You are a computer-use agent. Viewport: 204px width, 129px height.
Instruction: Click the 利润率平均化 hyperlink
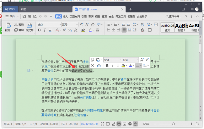tap(94, 111)
